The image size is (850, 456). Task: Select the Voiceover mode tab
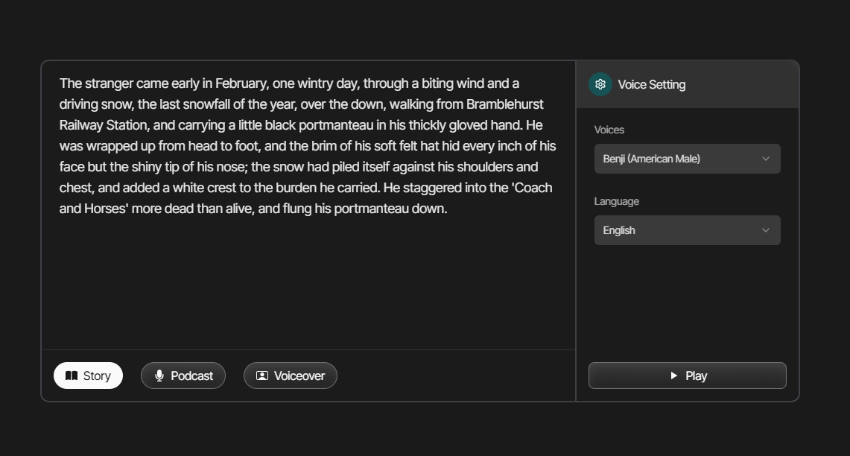tap(291, 376)
